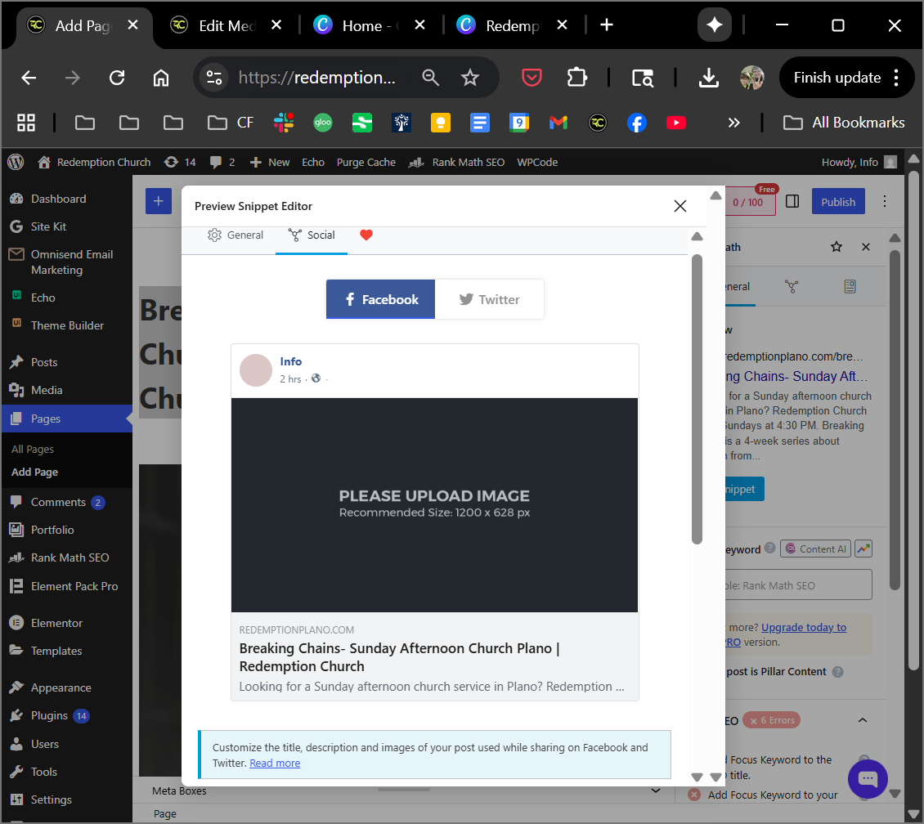Open the editor options three-dot menu
The width and height of the screenshot is (924, 824).
coord(884,202)
